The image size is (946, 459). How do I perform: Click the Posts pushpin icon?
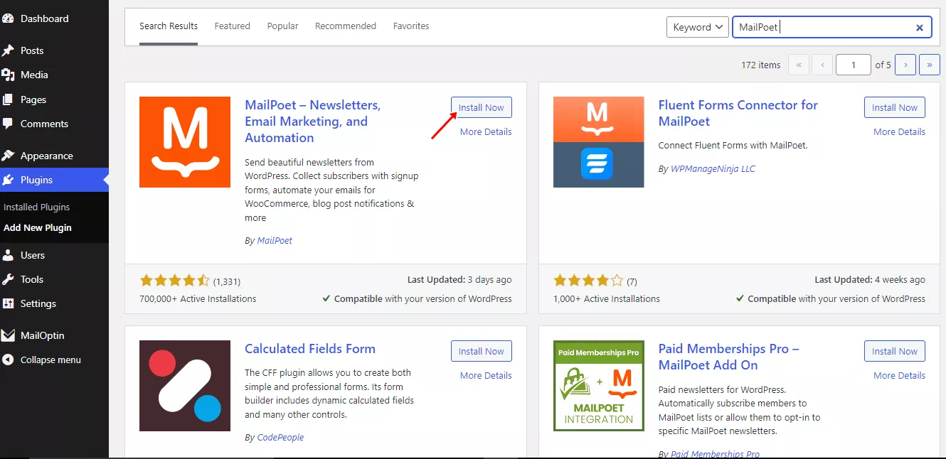(9, 50)
